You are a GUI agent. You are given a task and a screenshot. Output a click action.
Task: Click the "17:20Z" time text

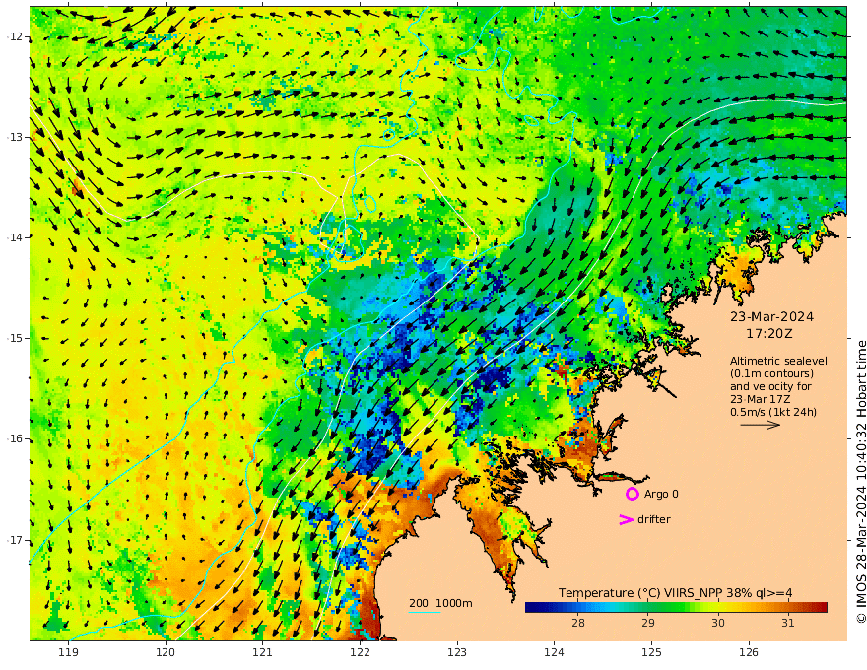point(769,334)
